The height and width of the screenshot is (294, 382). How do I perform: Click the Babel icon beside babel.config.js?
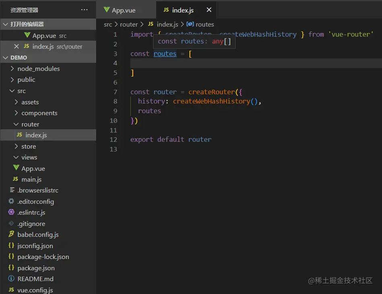[x=11, y=234]
